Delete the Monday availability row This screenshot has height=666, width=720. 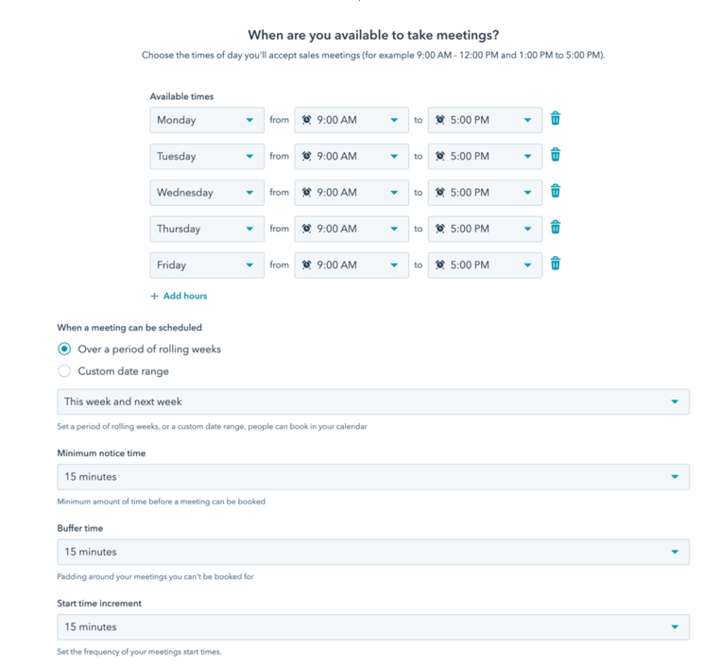click(x=556, y=119)
